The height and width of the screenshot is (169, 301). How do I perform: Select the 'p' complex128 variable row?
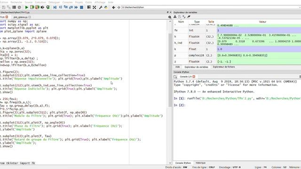click(237, 55)
